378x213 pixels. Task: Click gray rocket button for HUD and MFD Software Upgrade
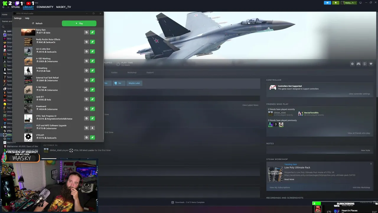[x=92, y=128]
